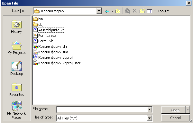Click folder icon in Look in box

(37, 11)
